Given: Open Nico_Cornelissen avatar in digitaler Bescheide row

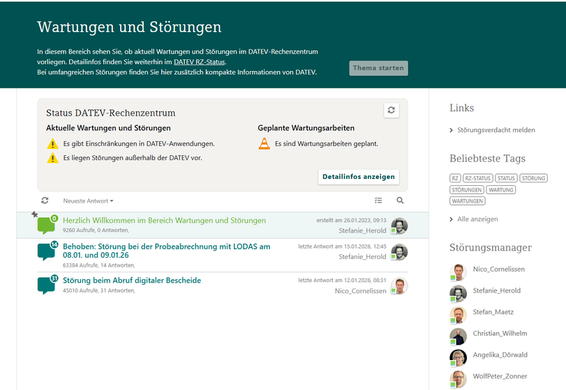Looking at the screenshot, I should coord(399,286).
